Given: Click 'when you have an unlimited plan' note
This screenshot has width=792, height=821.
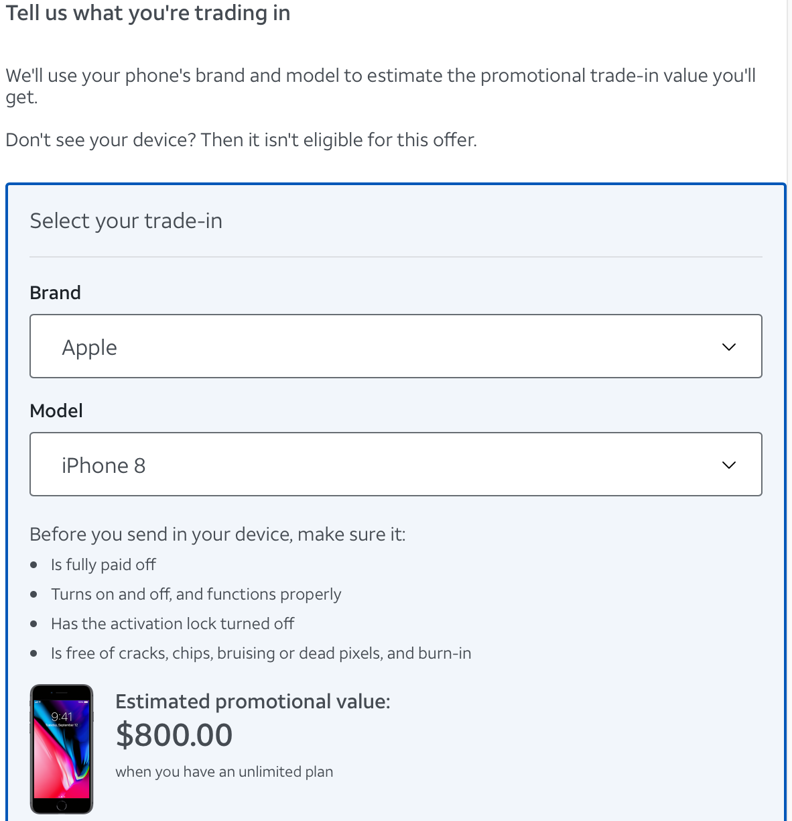Looking at the screenshot, I should [224, 772].
